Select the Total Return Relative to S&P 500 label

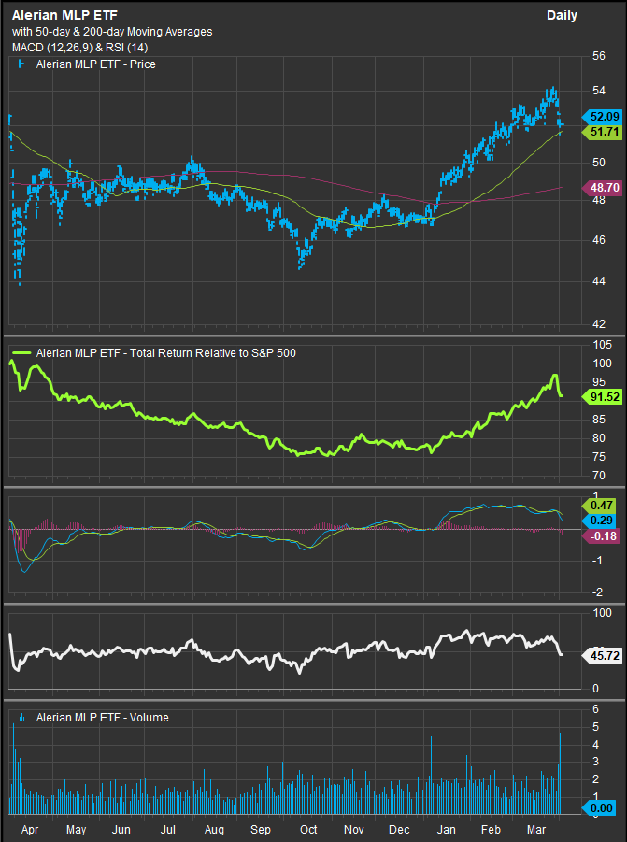pyautogui.click(x=178, y=353)
